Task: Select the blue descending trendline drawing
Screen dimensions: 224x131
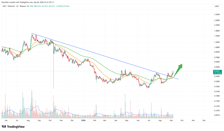Action: pyautogui.click(x=105, y=56)
